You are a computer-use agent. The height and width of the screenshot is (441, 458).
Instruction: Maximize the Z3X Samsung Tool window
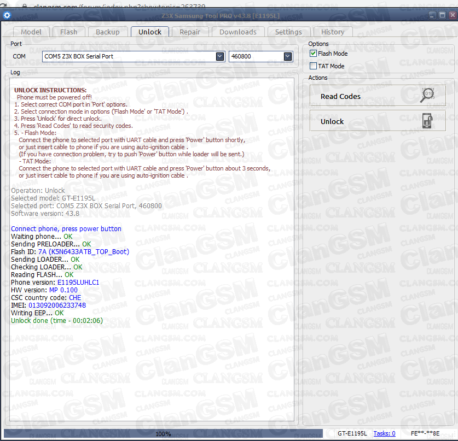point(443,15)
